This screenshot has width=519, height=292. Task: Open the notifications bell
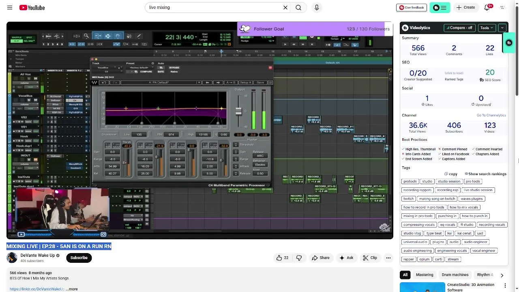coord(487,7)
